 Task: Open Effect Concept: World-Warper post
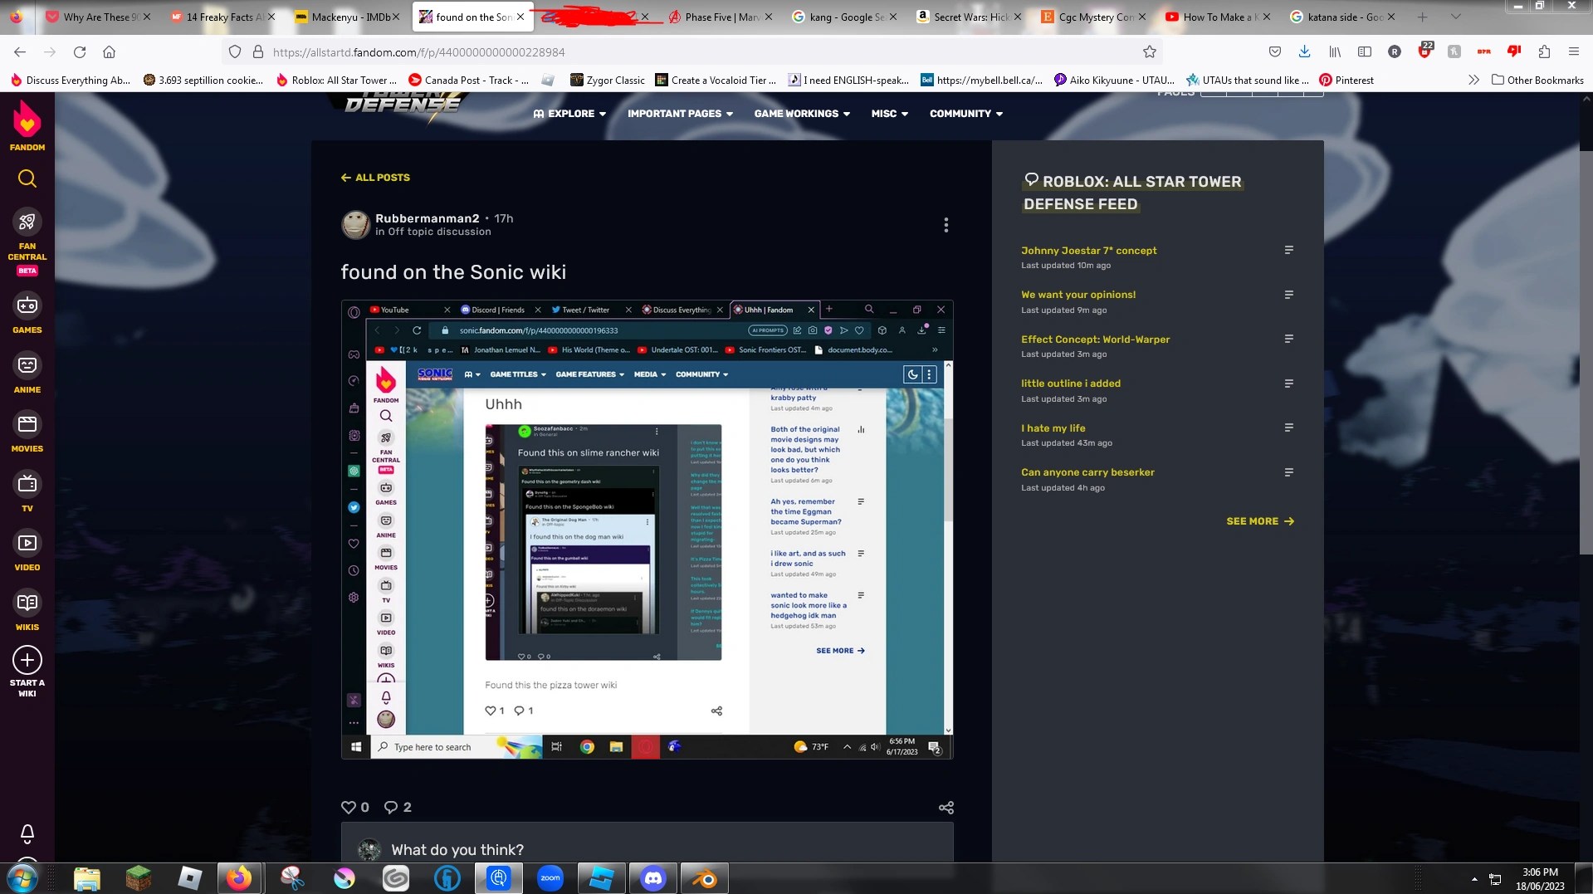click(1095, 339)
